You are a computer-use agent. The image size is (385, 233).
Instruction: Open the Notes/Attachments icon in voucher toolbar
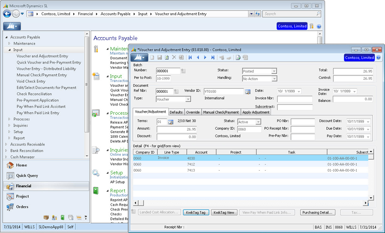coord(238,57)
